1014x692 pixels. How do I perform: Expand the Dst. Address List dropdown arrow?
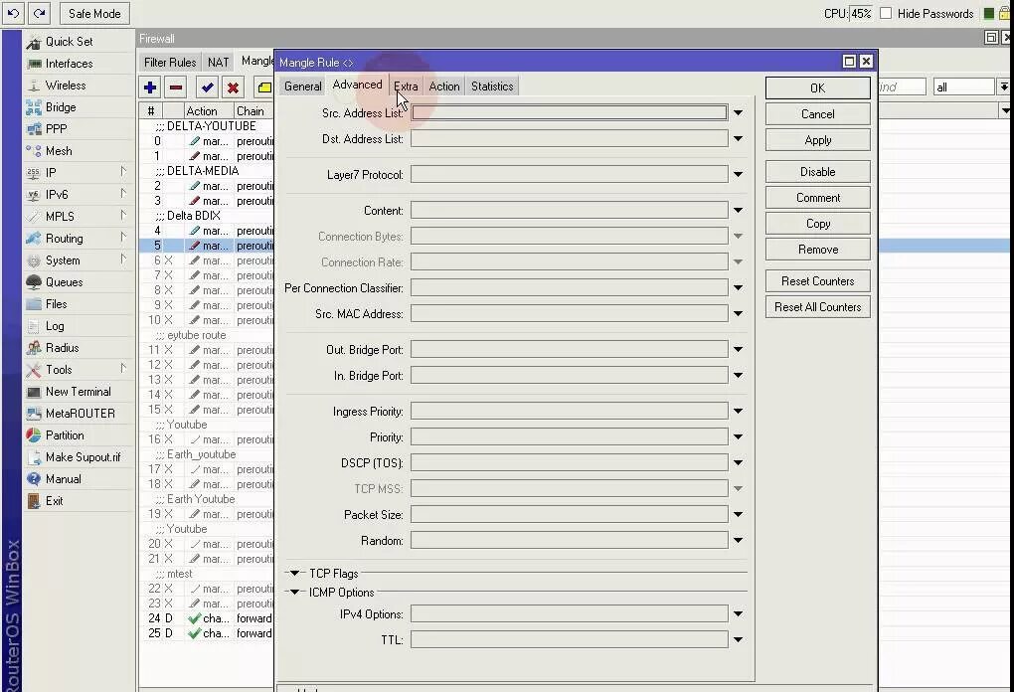pyautogui.click(x=738, y=138)
